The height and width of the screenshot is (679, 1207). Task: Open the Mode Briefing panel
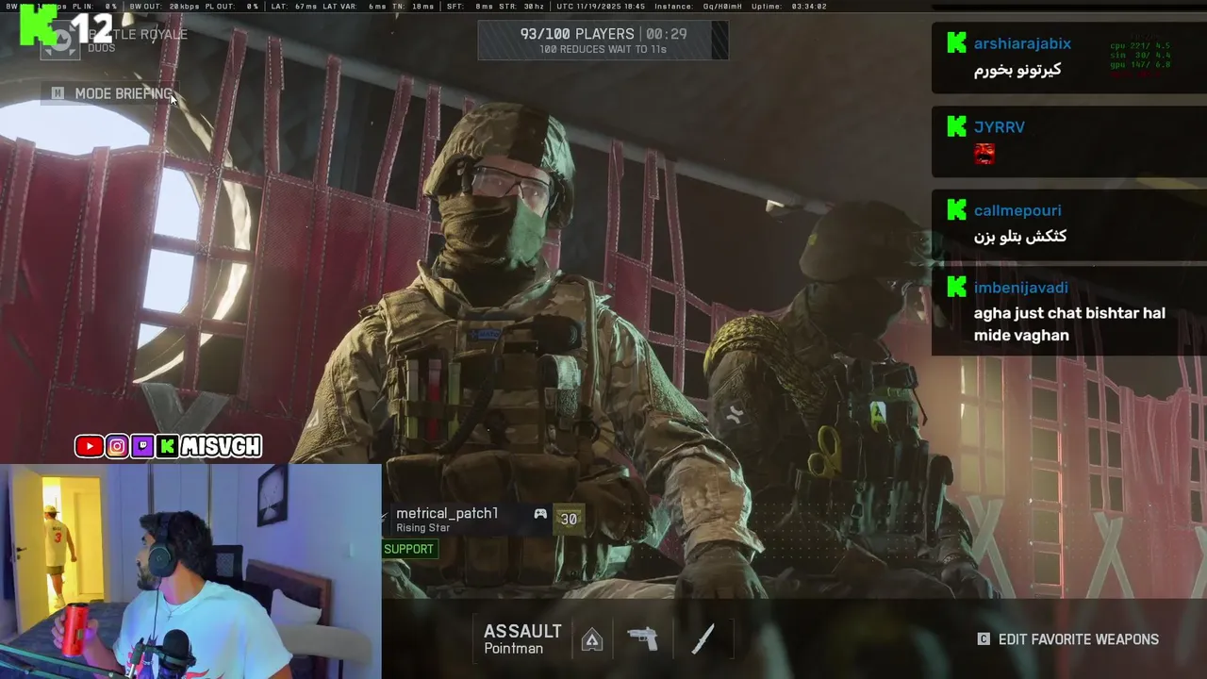tap(112, 93)
